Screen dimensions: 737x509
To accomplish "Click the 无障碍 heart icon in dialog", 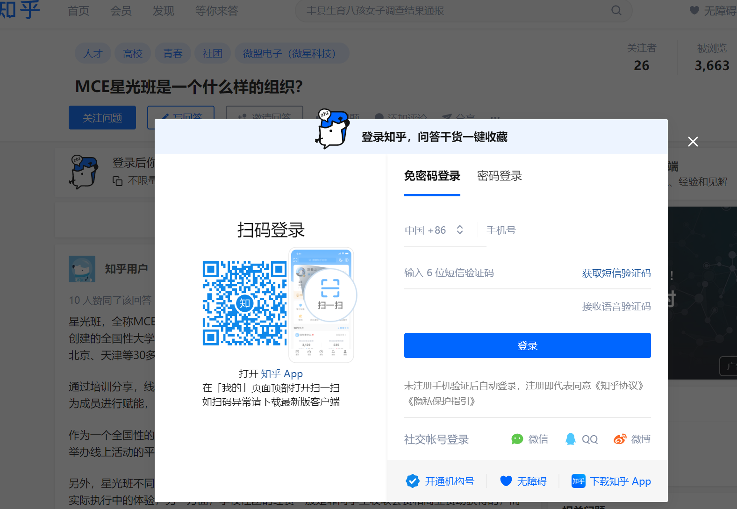I will coord(506,481).
